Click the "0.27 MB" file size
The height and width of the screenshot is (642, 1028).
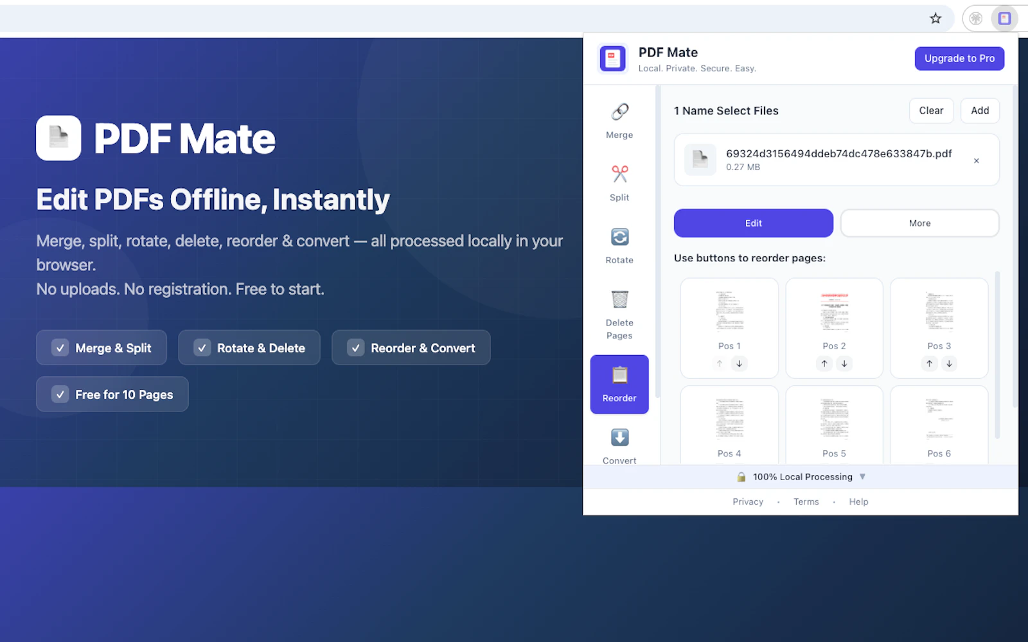[x=743, y=167]
